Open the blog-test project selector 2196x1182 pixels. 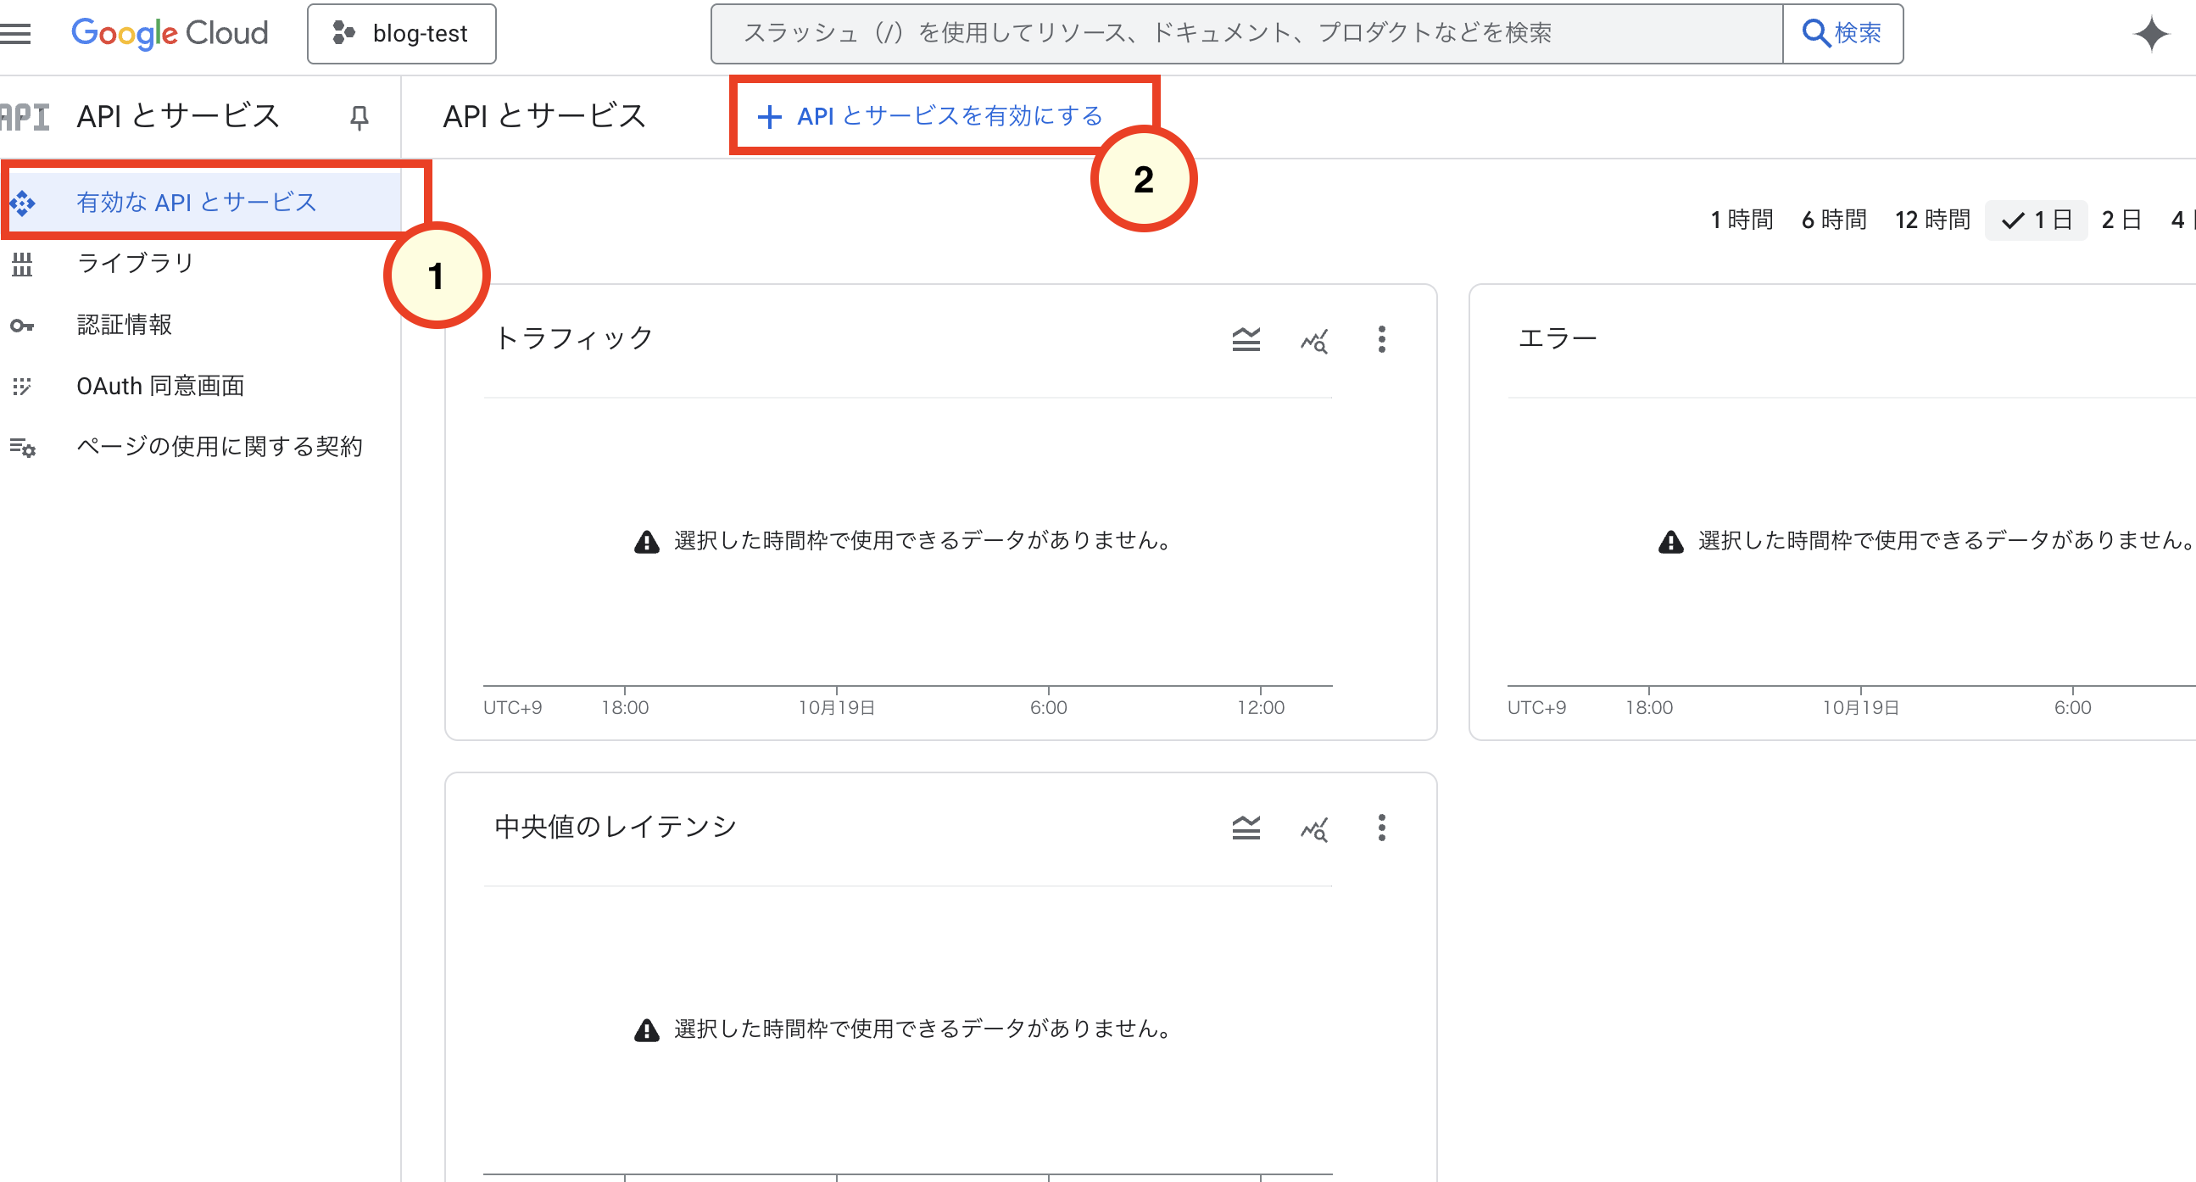click(402, 34)
